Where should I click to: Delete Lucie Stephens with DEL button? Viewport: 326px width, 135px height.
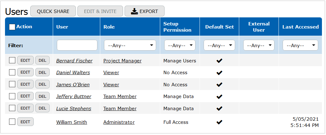click(x=42, y=108)
